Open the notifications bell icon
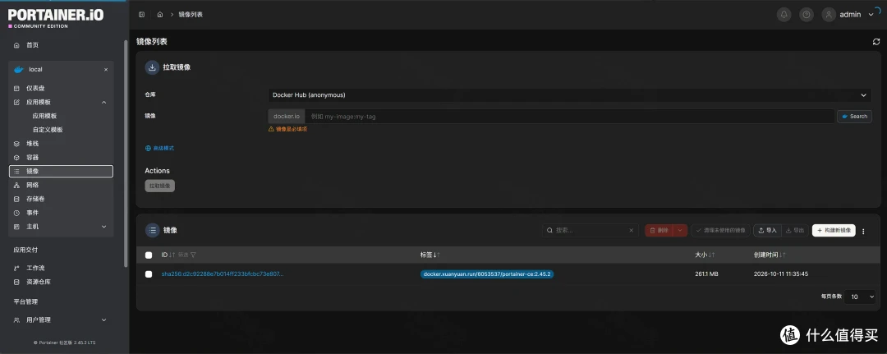This screenshot has width=887, height=354. click(x=784, y=15)
